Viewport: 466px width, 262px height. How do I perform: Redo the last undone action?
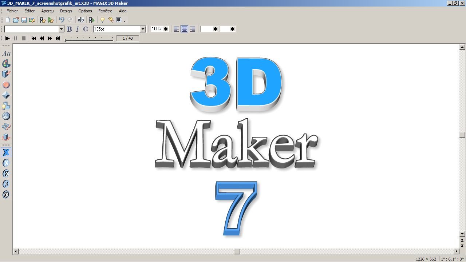click(x=70, y=20)
